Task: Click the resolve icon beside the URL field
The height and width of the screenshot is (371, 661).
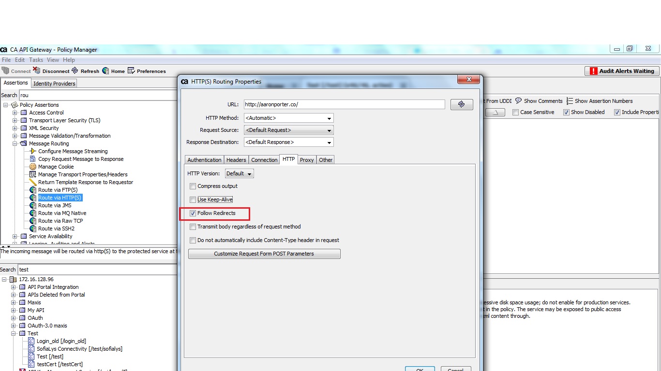Action: pyautogui.click(x=461, y=104)
